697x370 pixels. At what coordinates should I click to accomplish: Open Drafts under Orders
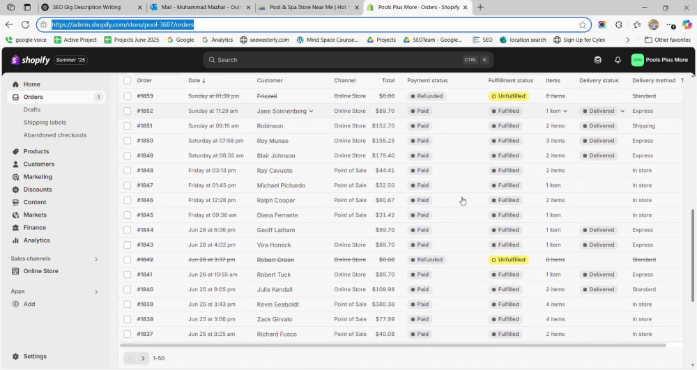click(32, 109)
